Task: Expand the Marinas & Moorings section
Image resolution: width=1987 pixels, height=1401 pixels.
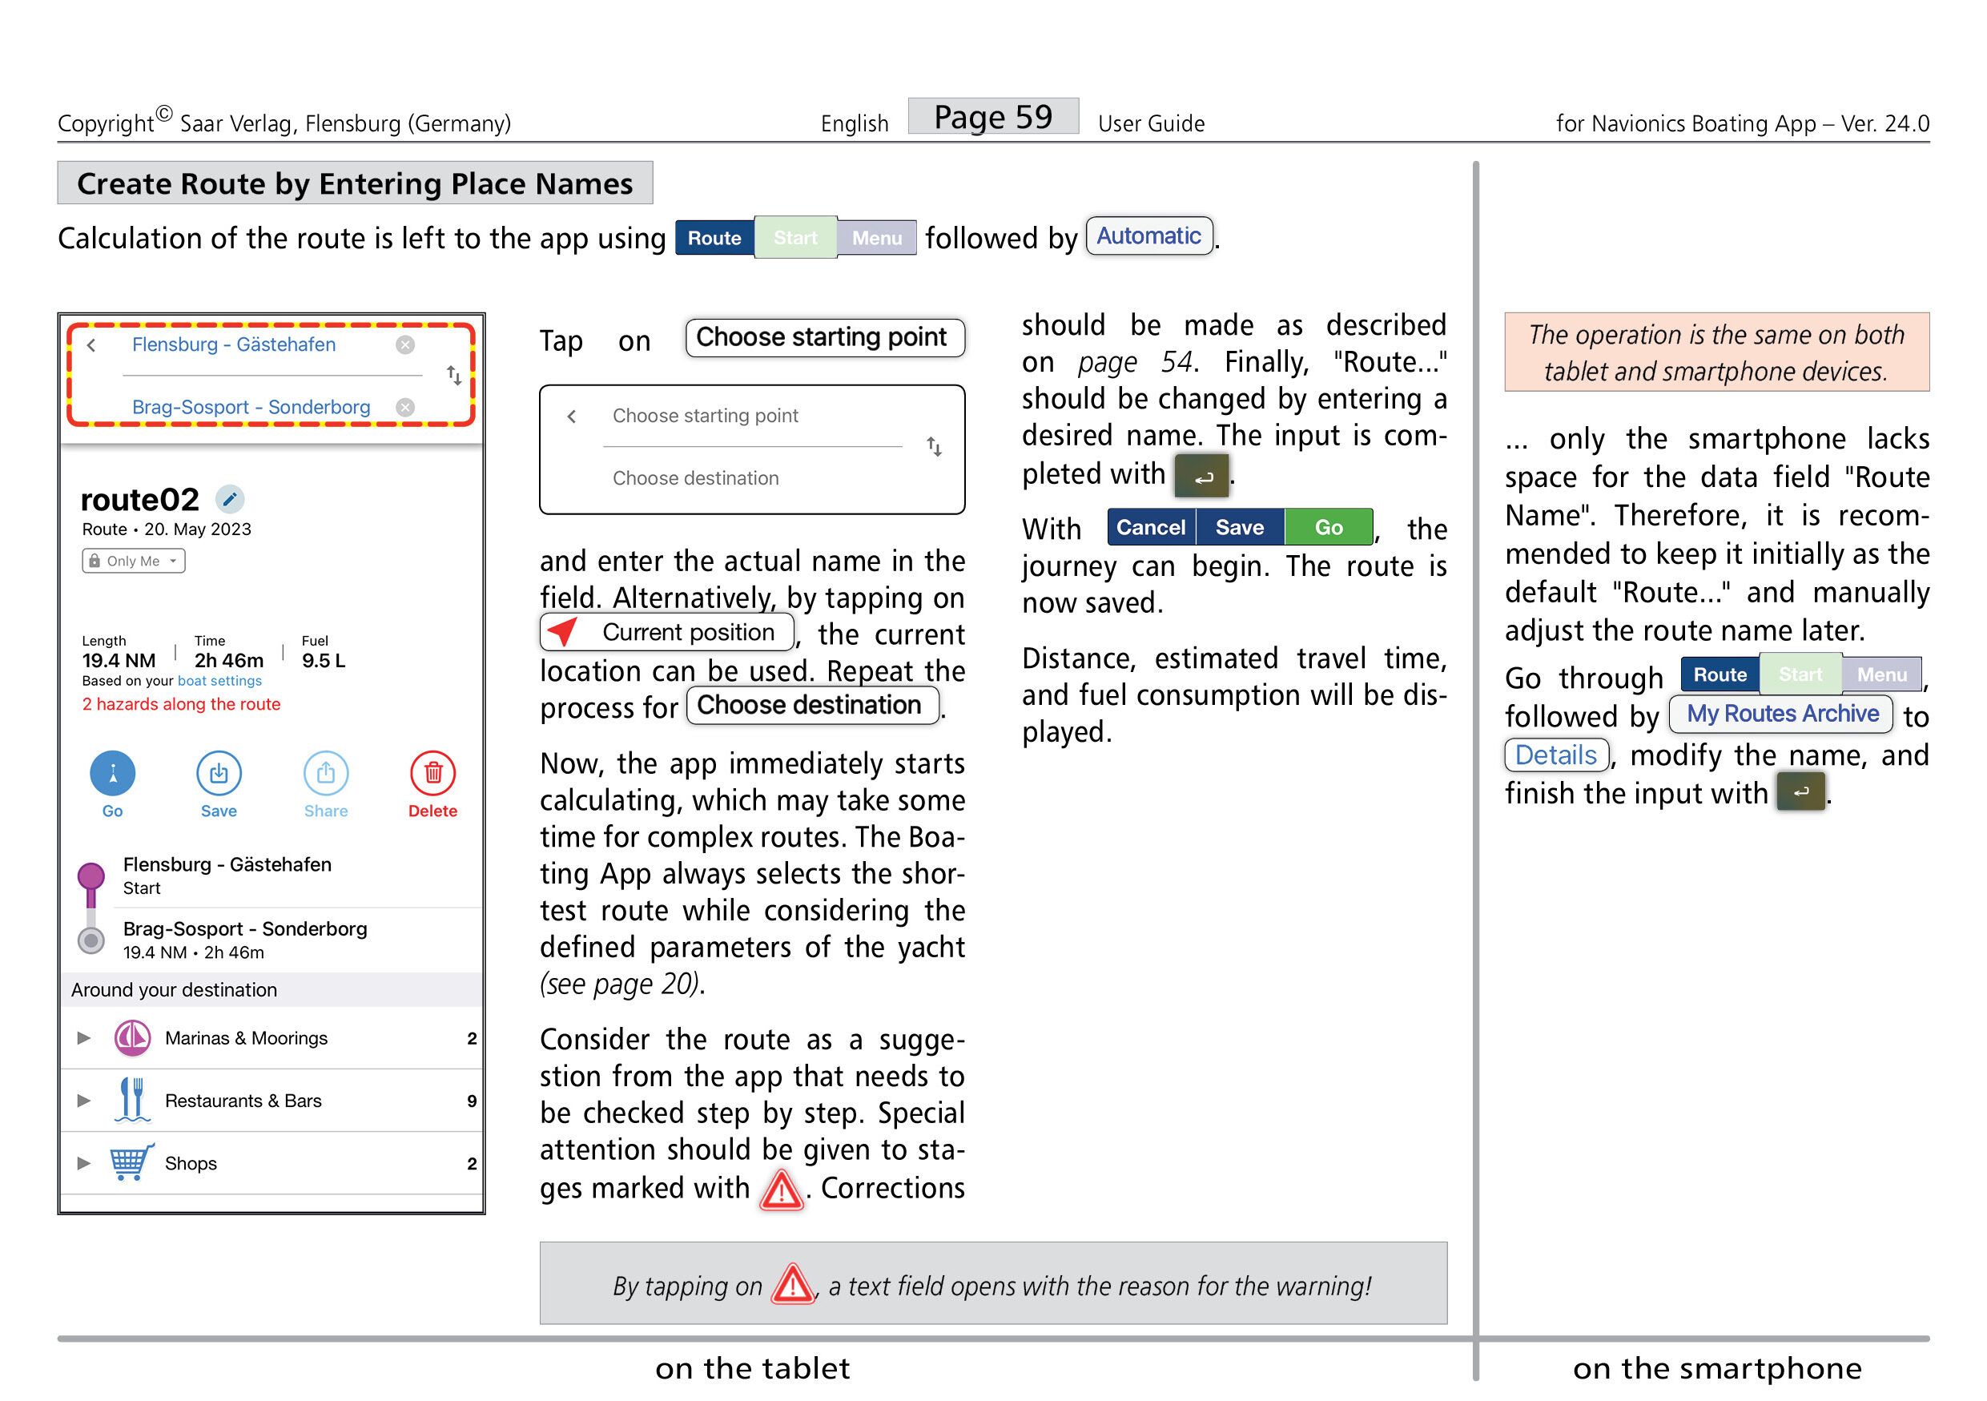Action: (x=84, y=1038)
